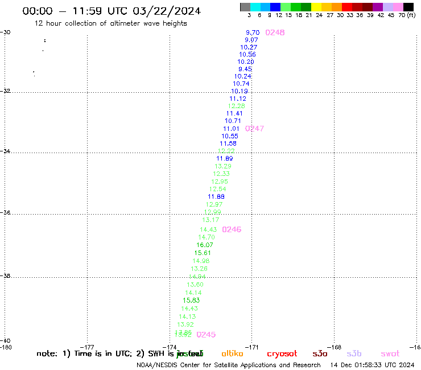Select the 11.58 wave height reading
421x370 pixels.
tap(228, 144)
